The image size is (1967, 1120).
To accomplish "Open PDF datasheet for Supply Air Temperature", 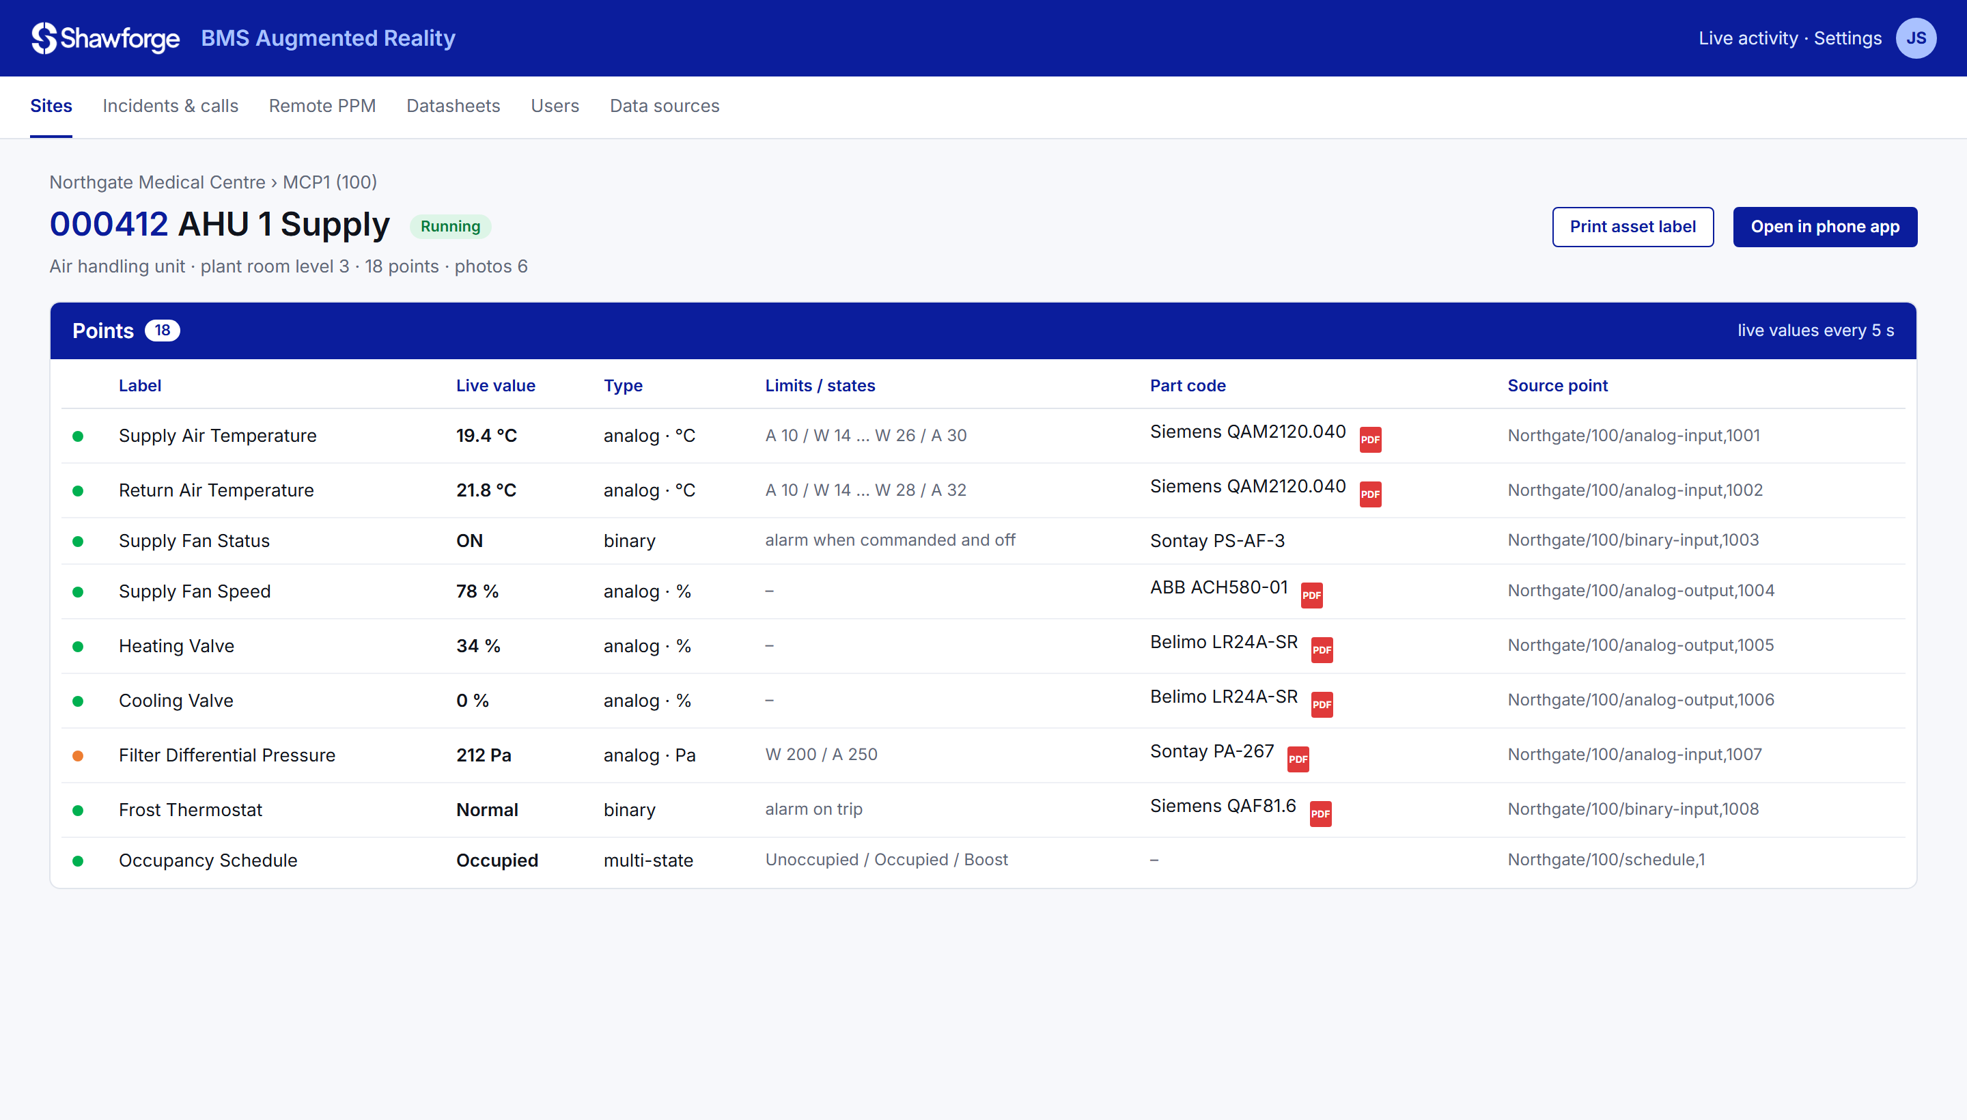I will coord(1370,439).
